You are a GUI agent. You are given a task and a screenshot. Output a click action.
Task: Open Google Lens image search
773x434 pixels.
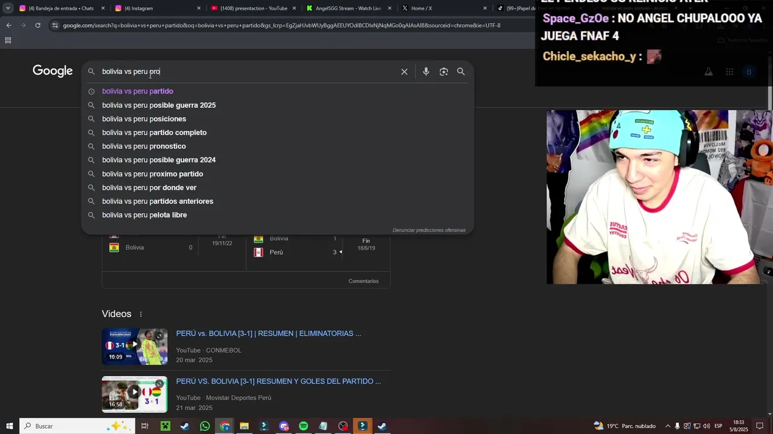(444, 72)
